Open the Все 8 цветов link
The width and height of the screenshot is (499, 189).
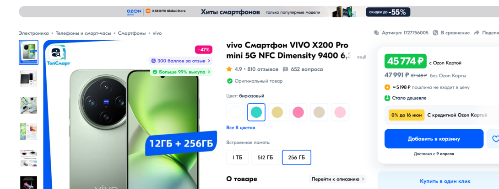pos(241,128)
